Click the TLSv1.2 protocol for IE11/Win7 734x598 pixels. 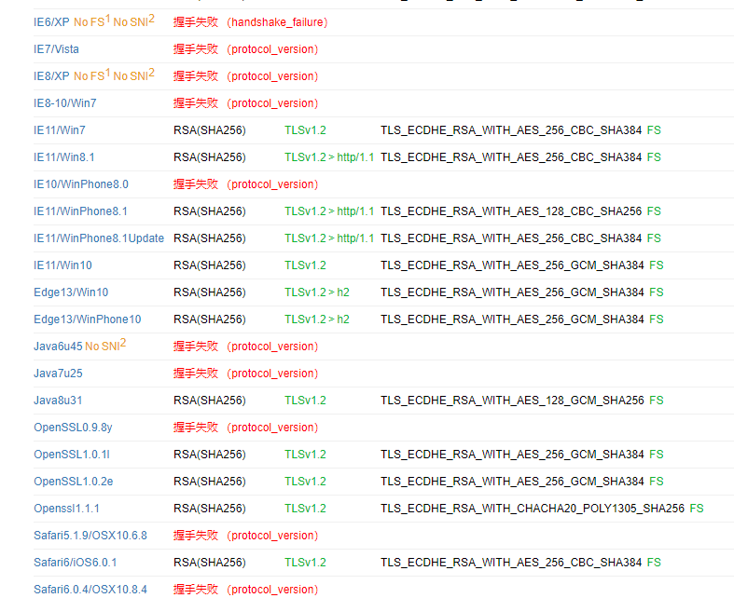[305, 130]
